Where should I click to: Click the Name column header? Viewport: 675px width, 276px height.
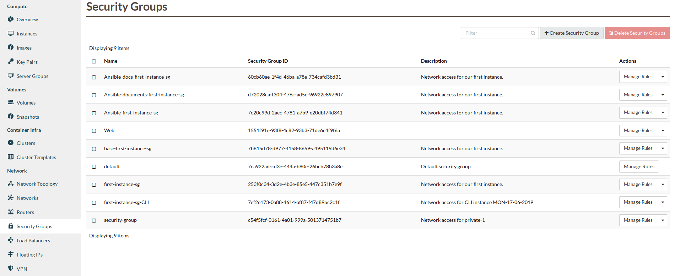pos(110,61)
